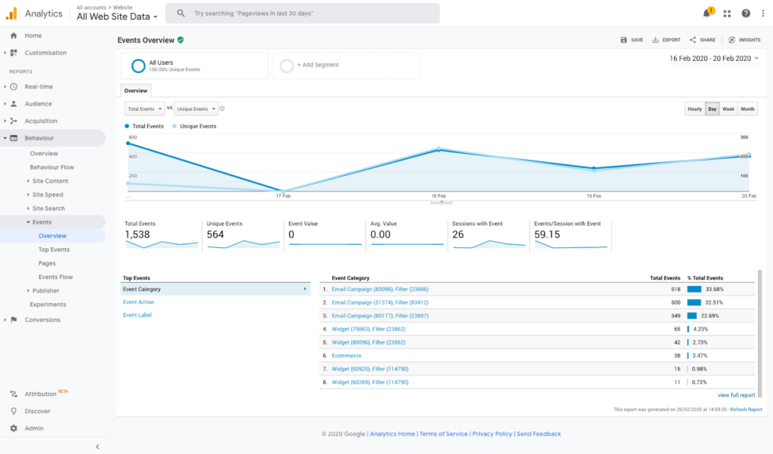Viewport: 773px width, 454px height.
Task: Select Top Events in sidebar
Action: point(54,250)
